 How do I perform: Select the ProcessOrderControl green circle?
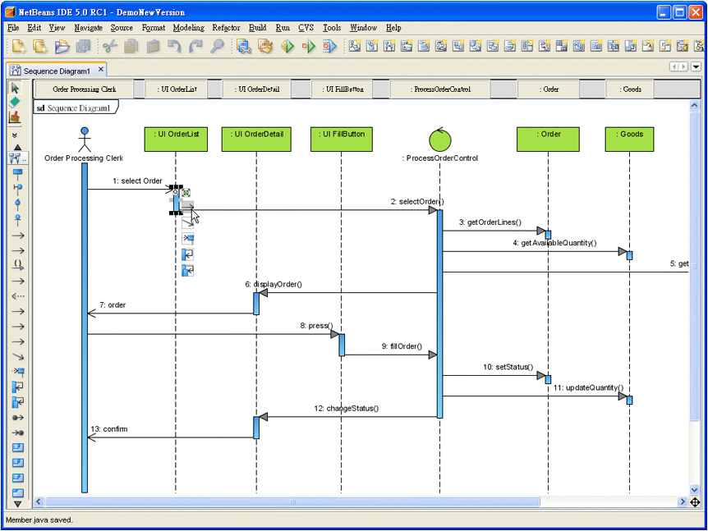tap(439, 140)
